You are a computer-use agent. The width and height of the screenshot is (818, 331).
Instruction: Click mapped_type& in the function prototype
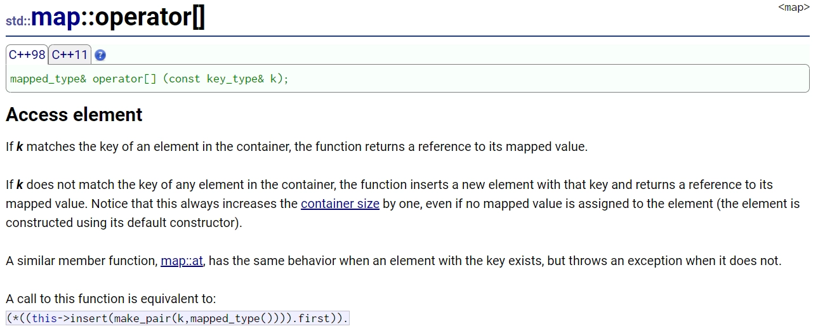pos(48,79)
